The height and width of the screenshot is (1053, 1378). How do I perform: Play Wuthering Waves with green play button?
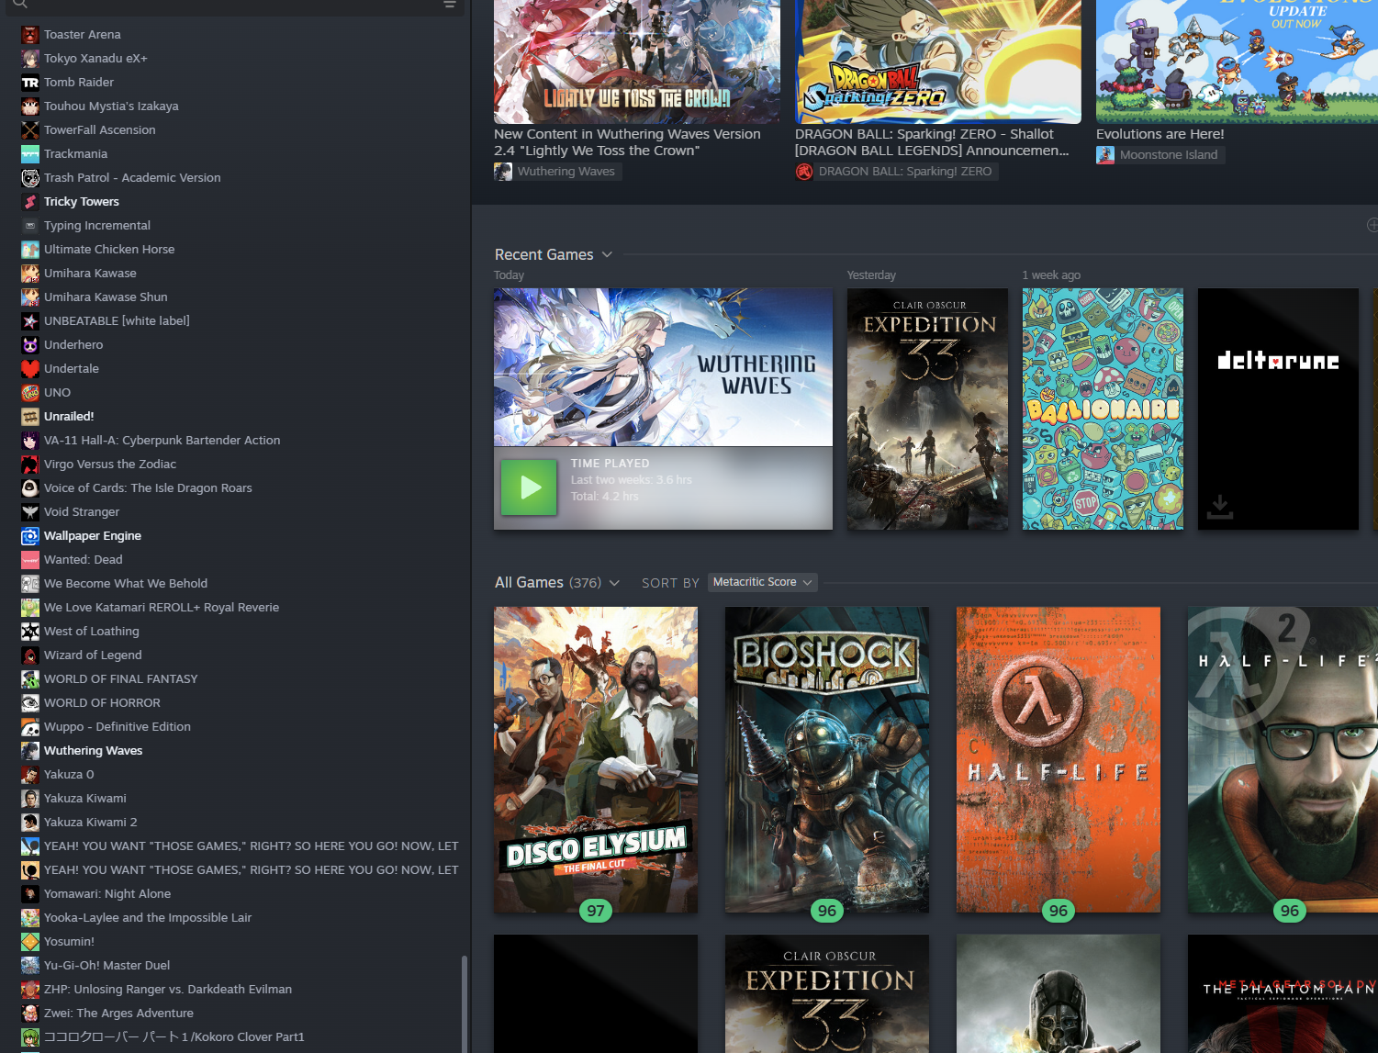(x=529, y=487)
